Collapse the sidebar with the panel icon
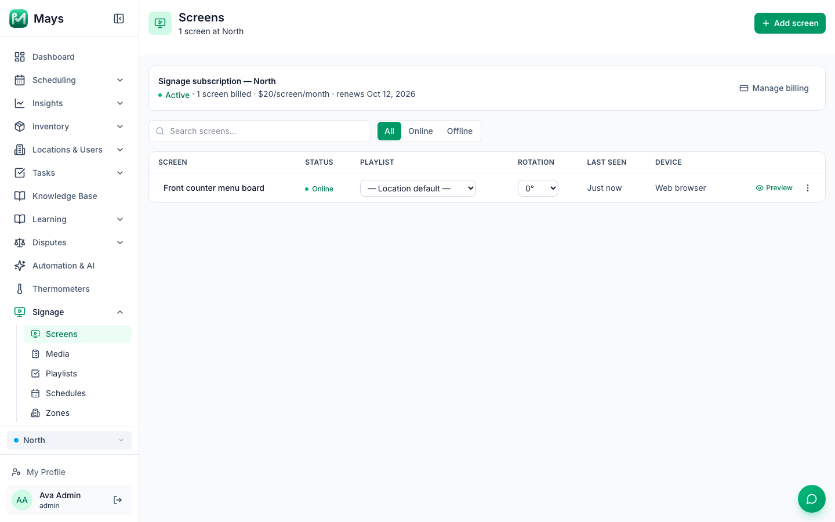 (x=119, y=19)
